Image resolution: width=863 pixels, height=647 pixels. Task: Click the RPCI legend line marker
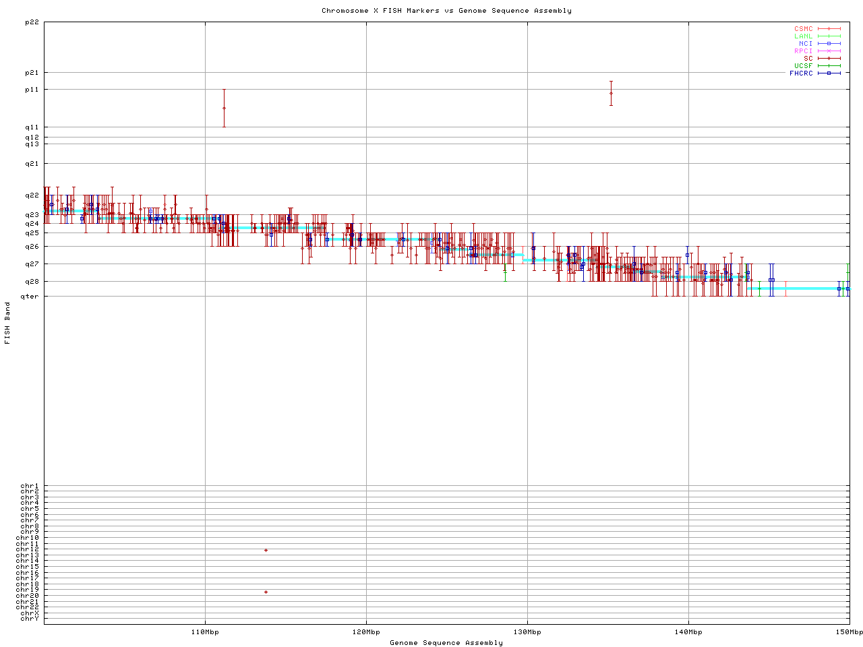pos(829,51)
